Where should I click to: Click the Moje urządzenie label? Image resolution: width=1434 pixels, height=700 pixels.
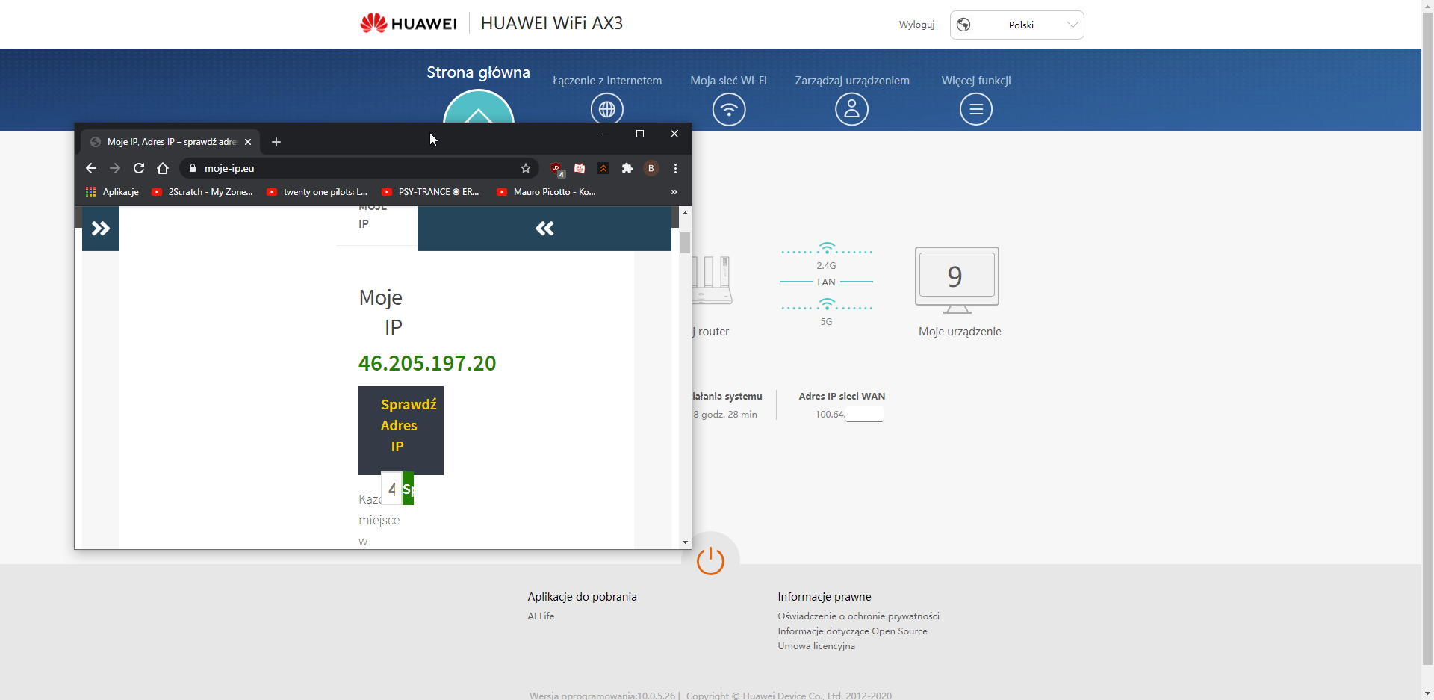[x=960, y=332]
